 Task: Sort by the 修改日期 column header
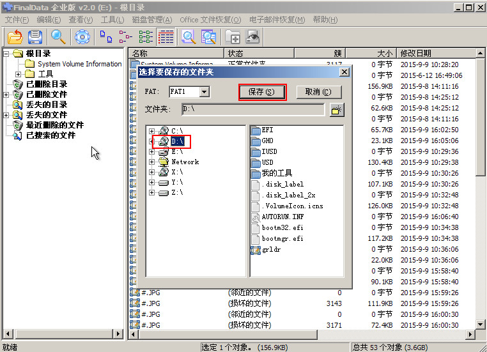click(x=436, y=54)
